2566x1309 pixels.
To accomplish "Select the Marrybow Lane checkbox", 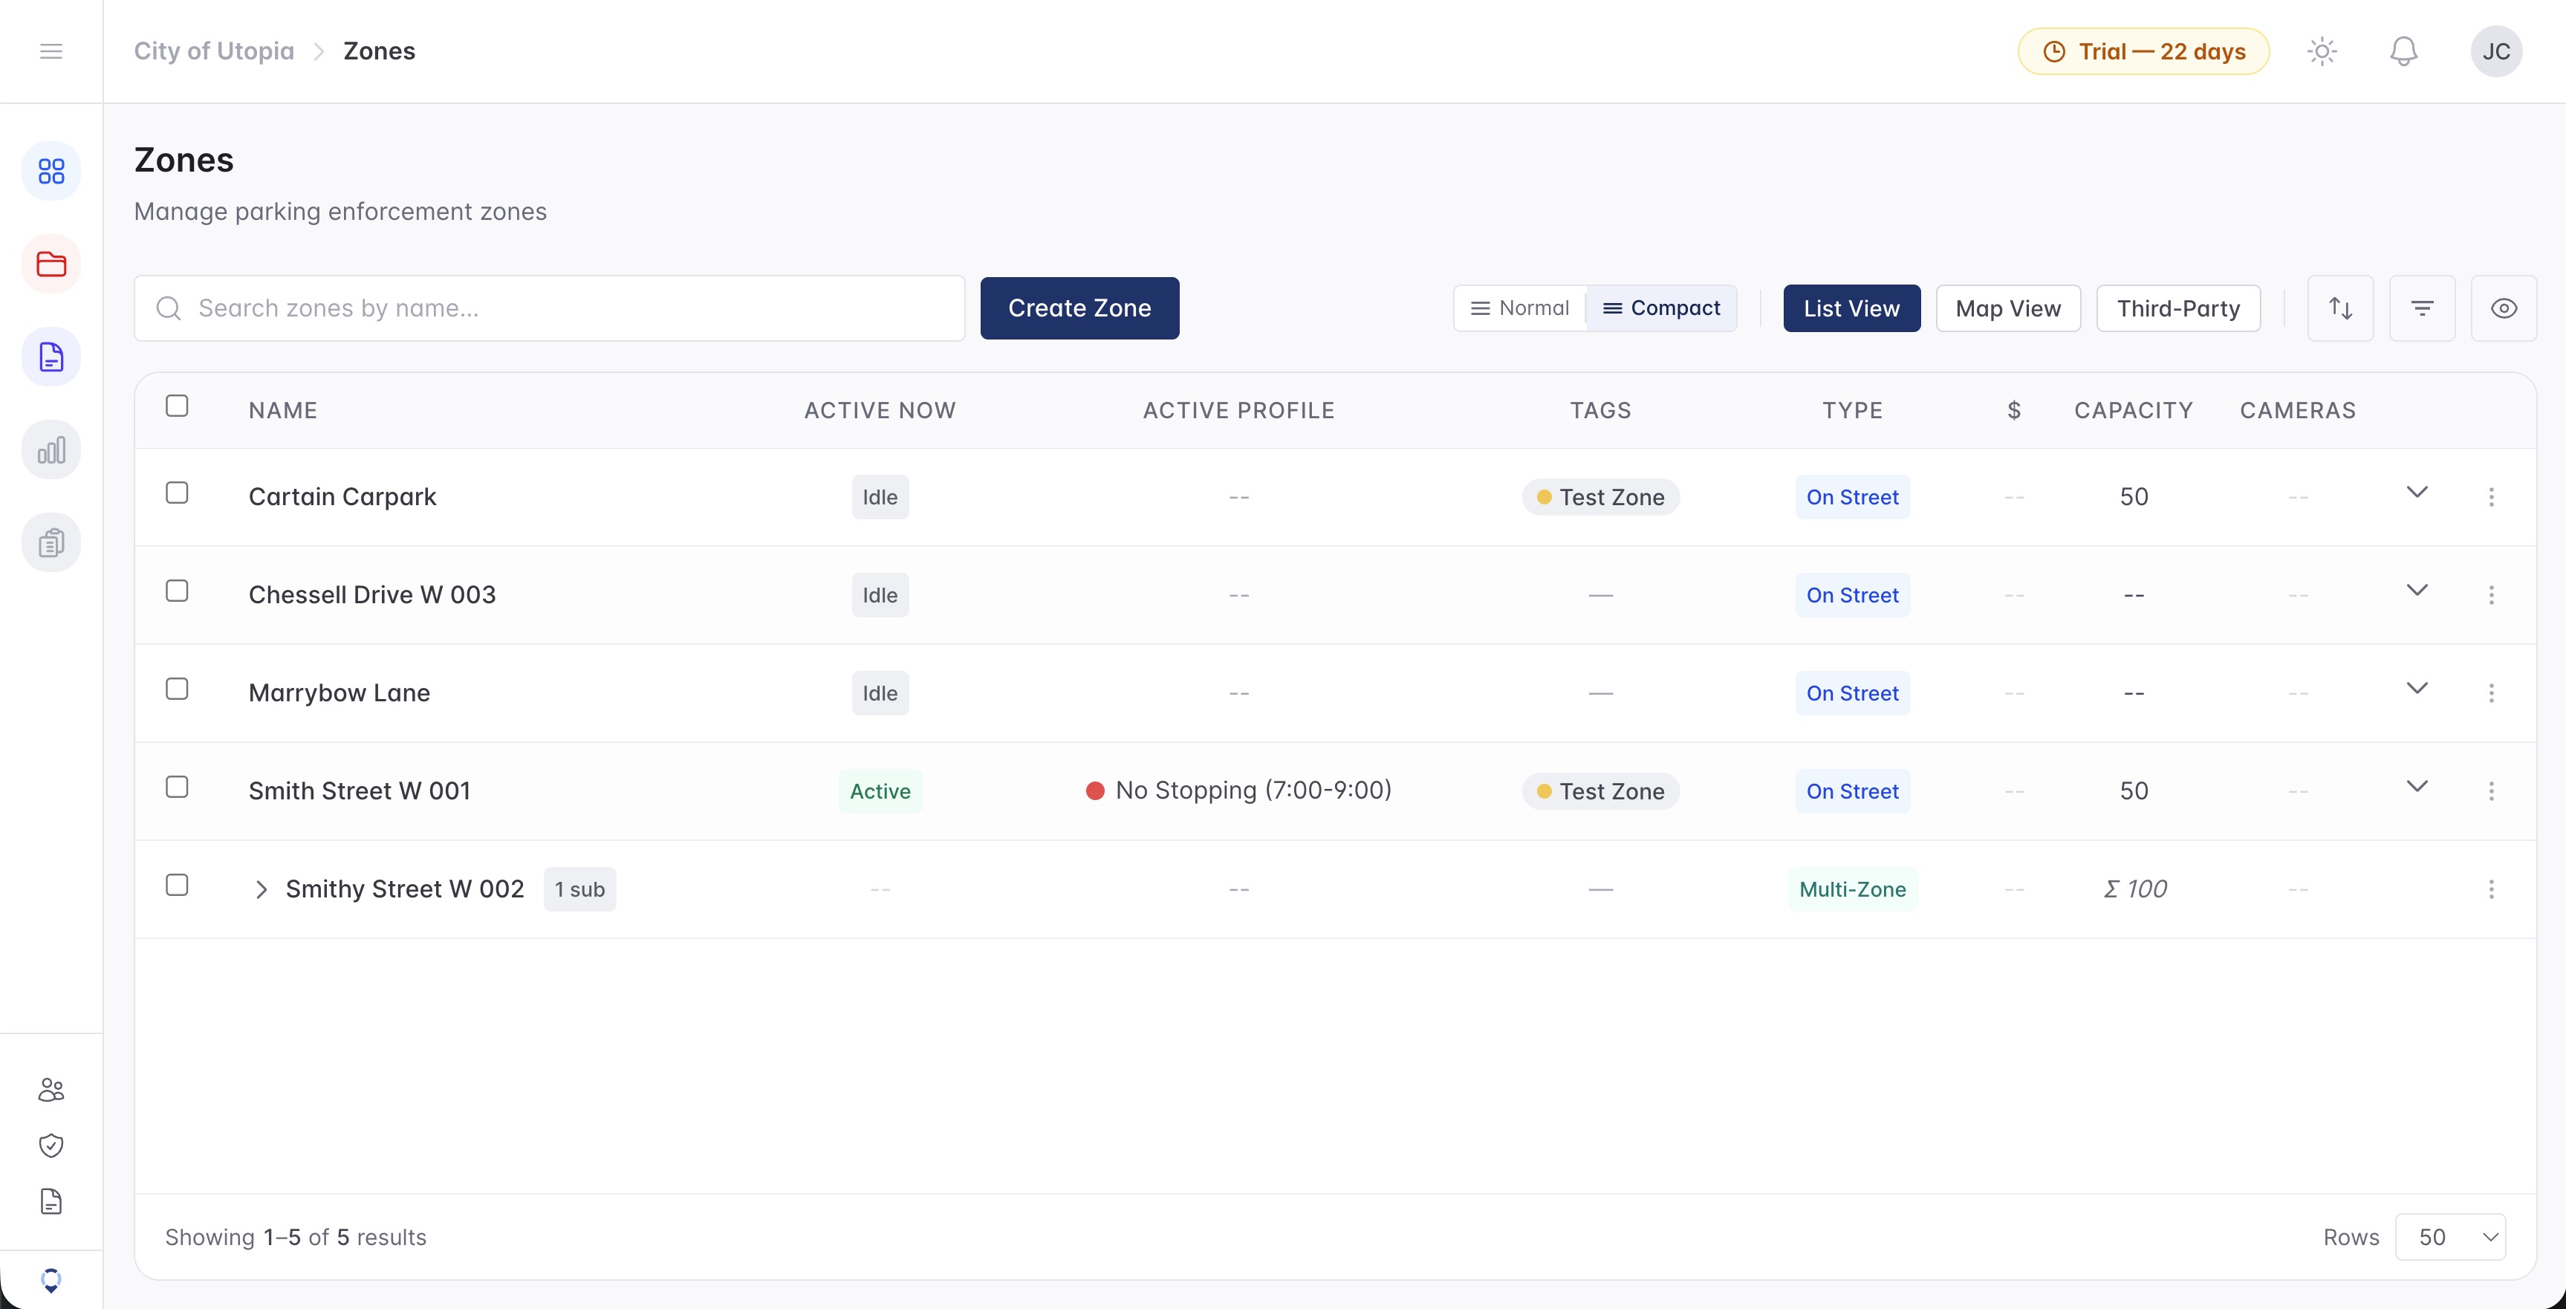I will (176, 689).
